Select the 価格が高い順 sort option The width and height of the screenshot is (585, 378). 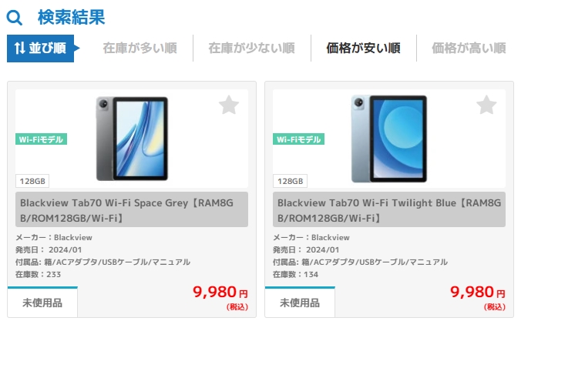click(x=469, y=48)
